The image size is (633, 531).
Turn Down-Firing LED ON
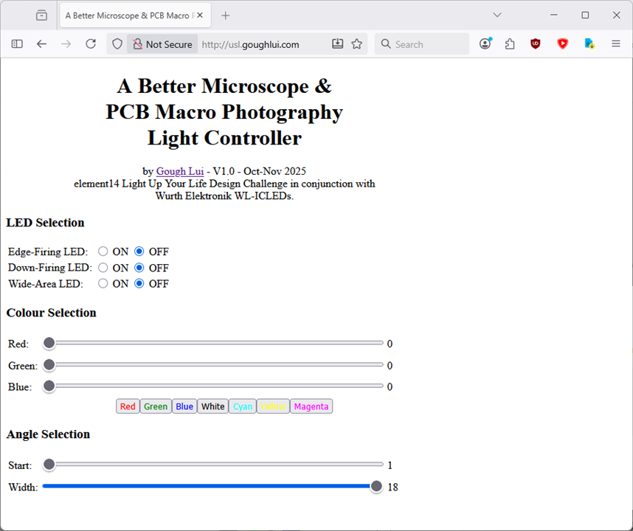(103, 268)
